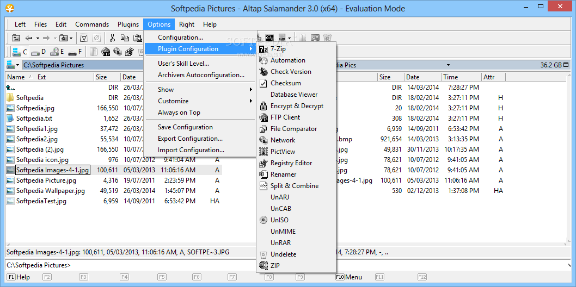Choose Archivers Autoconfiguration... entry
The image size is (576, 287).
pos(200,75)
